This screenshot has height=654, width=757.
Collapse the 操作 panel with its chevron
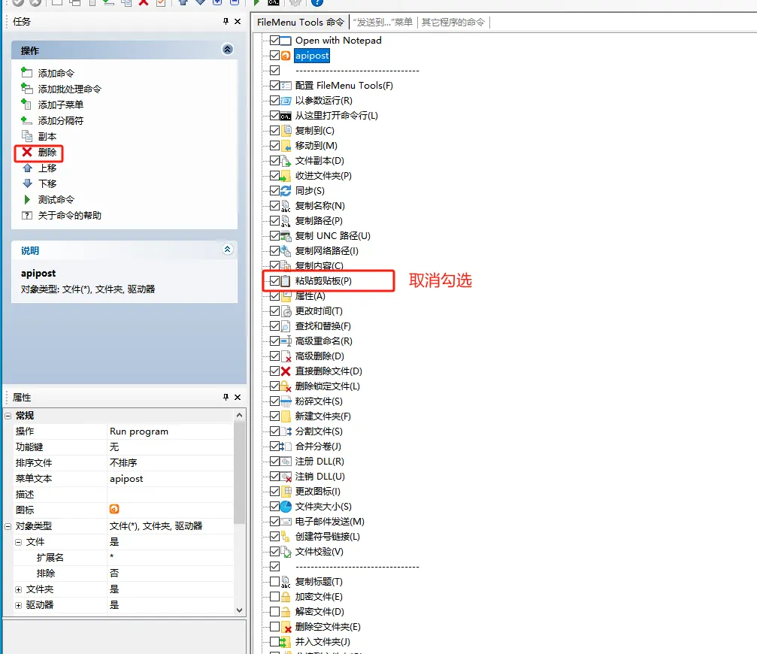point(227,50)
